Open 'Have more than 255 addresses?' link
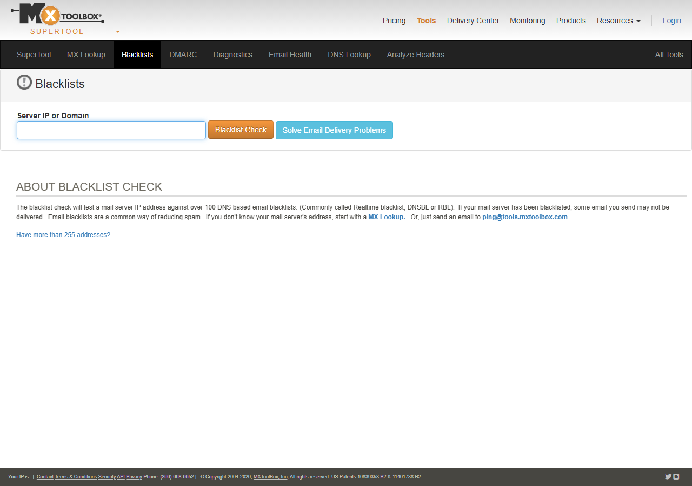 [63, 235]
